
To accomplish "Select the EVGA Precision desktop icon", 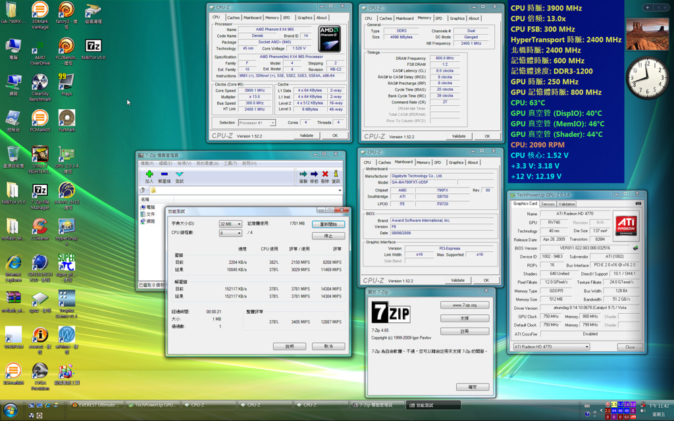I will pyautogui.click(x=40, y=377).
